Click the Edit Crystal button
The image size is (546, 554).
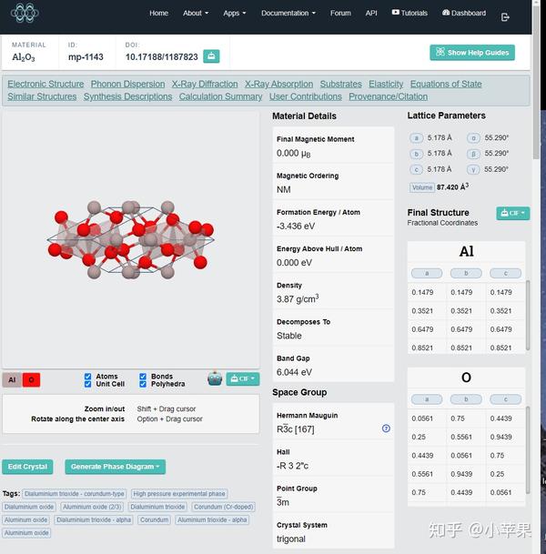(27, 467)
